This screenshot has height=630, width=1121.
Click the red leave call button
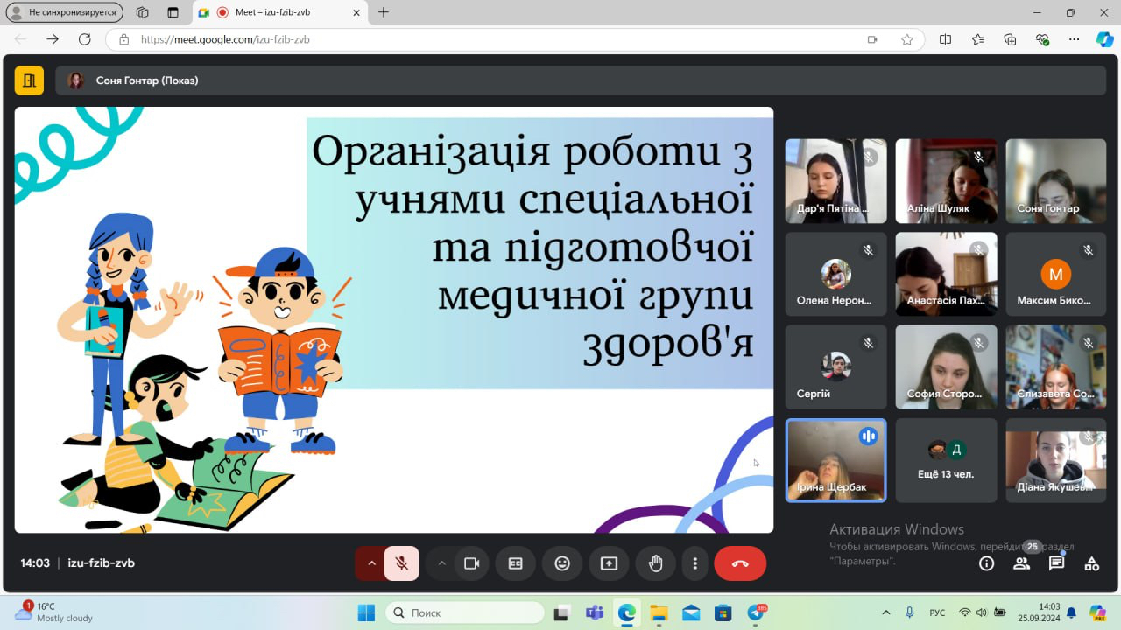coord(740,563)
